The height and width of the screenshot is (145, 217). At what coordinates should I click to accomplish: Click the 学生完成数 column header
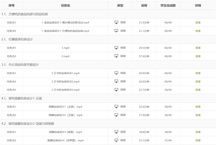coord(168,6)
